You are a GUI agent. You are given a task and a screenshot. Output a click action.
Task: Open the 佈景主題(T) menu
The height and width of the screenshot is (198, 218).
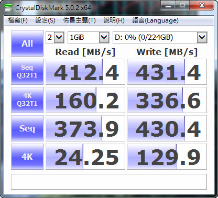tap(79, 20)
